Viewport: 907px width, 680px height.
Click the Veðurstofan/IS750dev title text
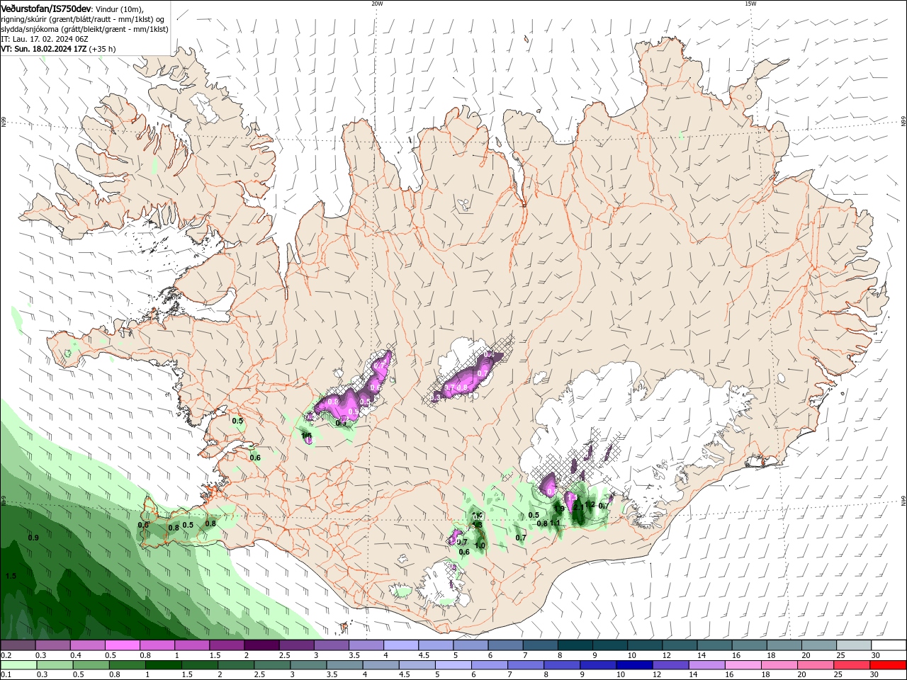(47, 8)
